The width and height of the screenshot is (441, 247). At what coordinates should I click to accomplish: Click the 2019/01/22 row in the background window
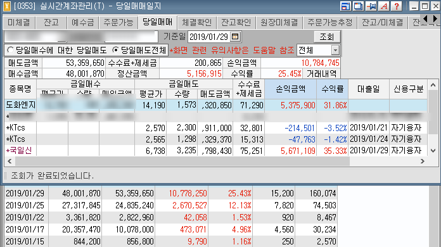click(x=170, y=217)
